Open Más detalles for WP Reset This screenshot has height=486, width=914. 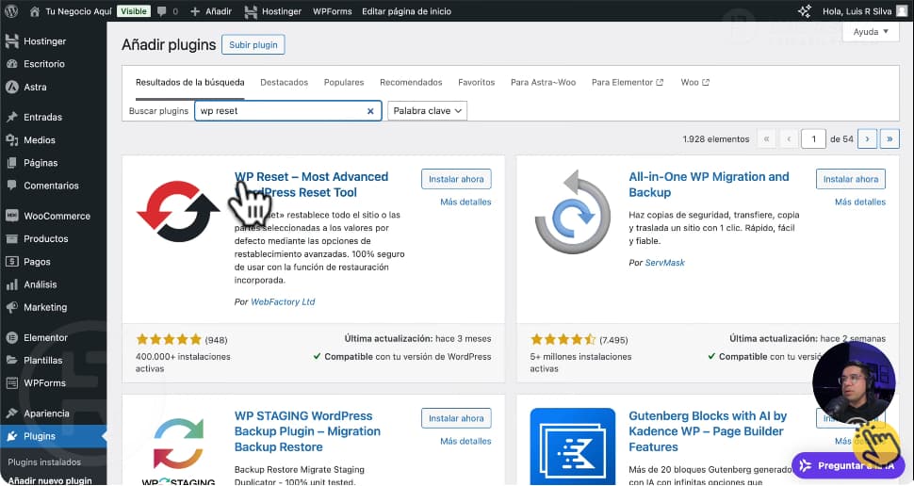465,202
